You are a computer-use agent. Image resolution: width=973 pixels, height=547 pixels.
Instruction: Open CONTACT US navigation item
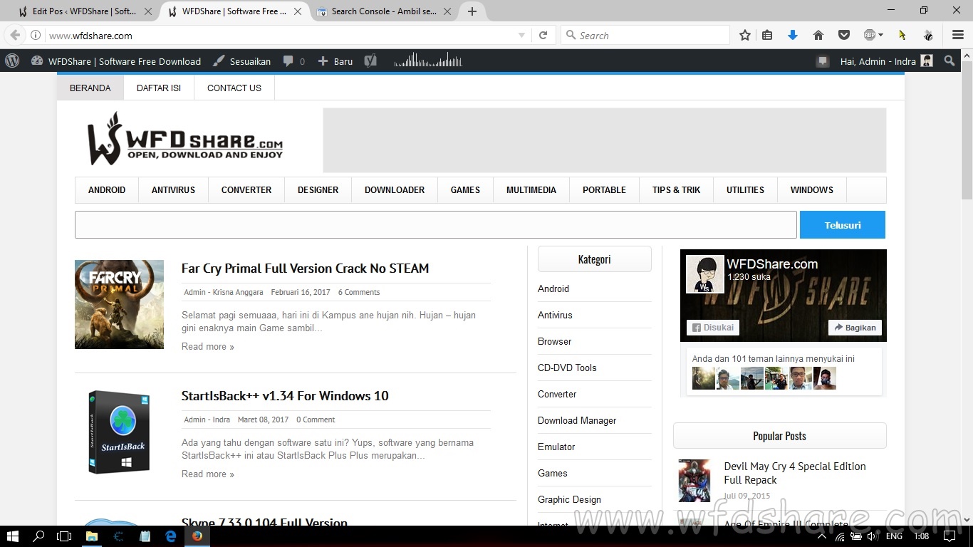pyautogui.click(x=234, y=88)
